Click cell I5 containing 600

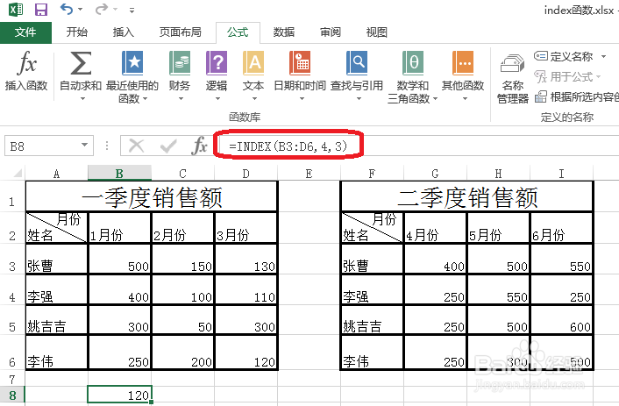[561, 320]
